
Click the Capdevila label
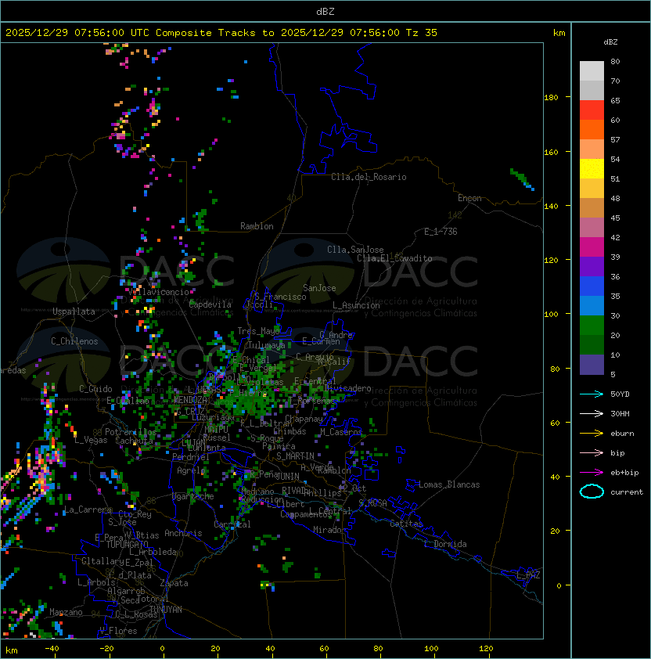210,304
